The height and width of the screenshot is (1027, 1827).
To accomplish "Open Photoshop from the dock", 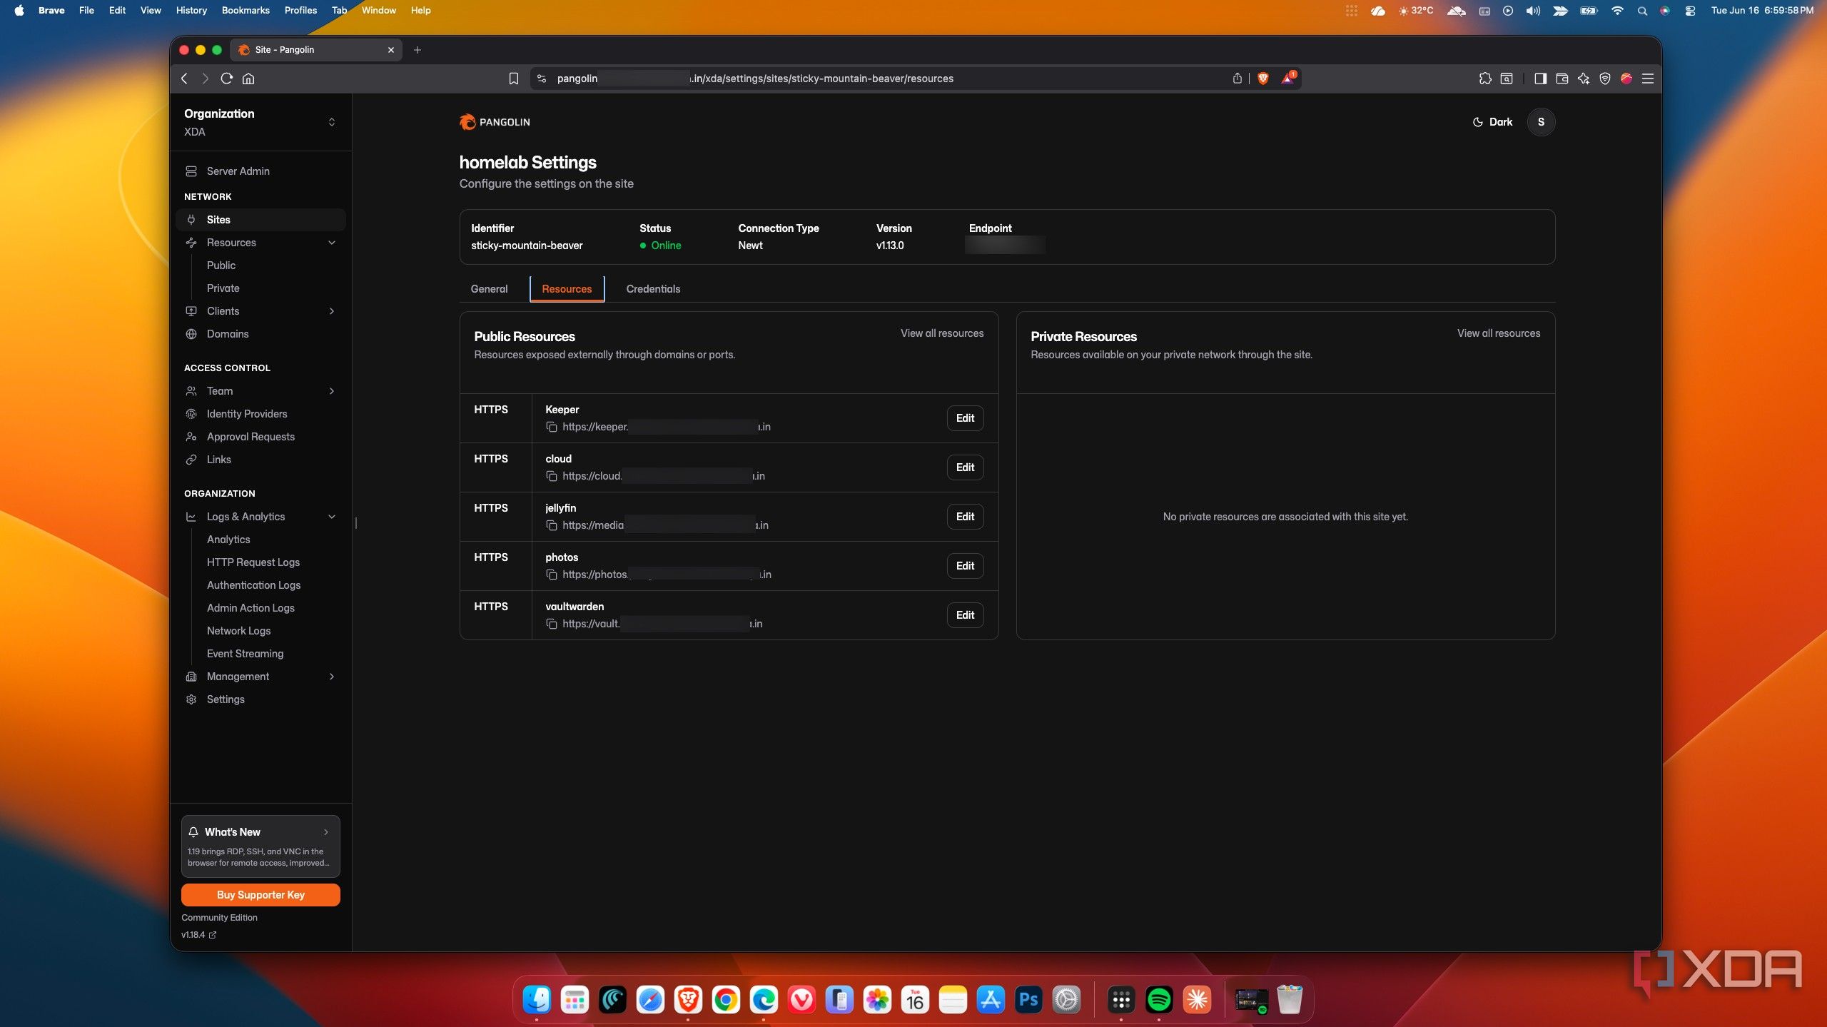I will (x=1028, y=1000).
